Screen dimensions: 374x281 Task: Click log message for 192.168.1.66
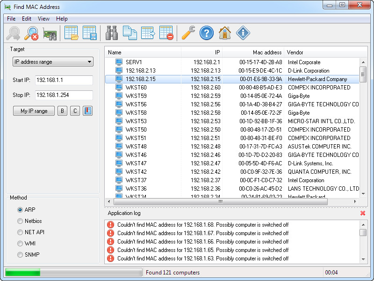(203, 242)
